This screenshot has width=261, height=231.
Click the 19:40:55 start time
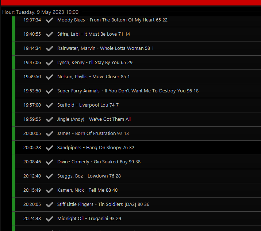(x=32, y=34)
